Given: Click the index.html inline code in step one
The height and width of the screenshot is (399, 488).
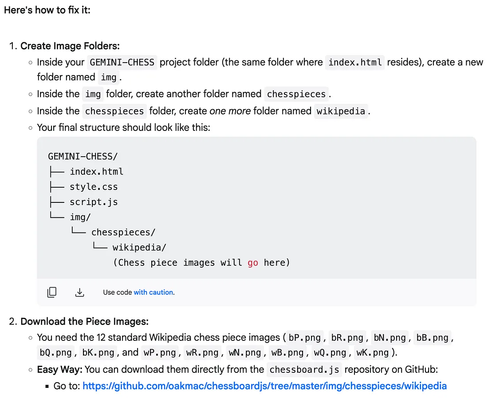Looking at the screenshot, I should [x=355, y=62].
